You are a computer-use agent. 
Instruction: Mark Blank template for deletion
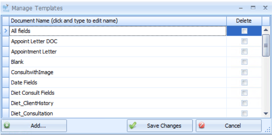coord(244,62)
